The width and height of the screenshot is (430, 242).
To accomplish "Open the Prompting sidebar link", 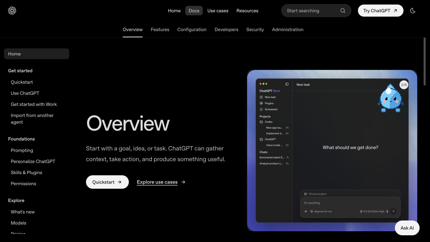I will coord(22,150).
